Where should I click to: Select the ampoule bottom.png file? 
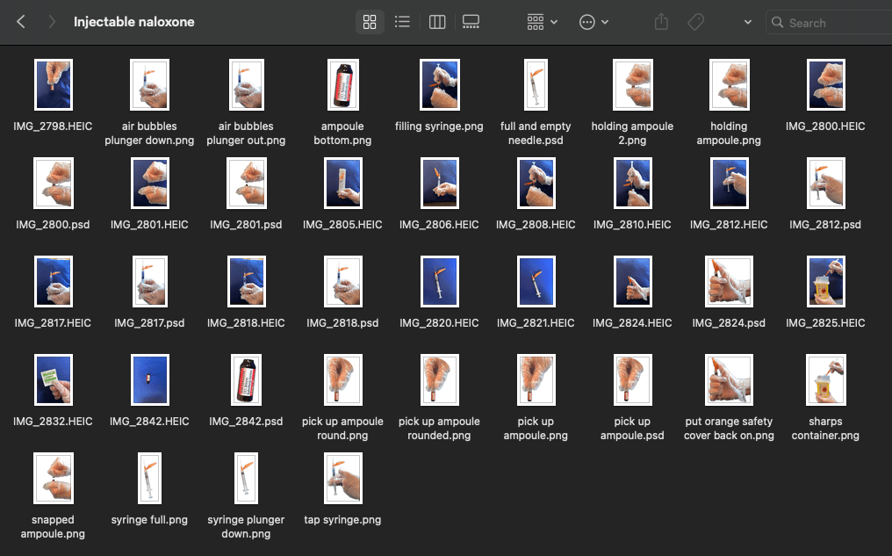click(342, 84)
